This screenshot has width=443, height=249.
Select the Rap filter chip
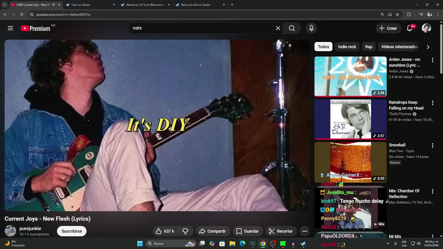click(x=369, y=47)
